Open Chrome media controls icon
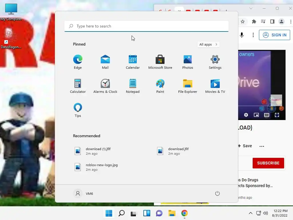293x220 pixels. 263,21
